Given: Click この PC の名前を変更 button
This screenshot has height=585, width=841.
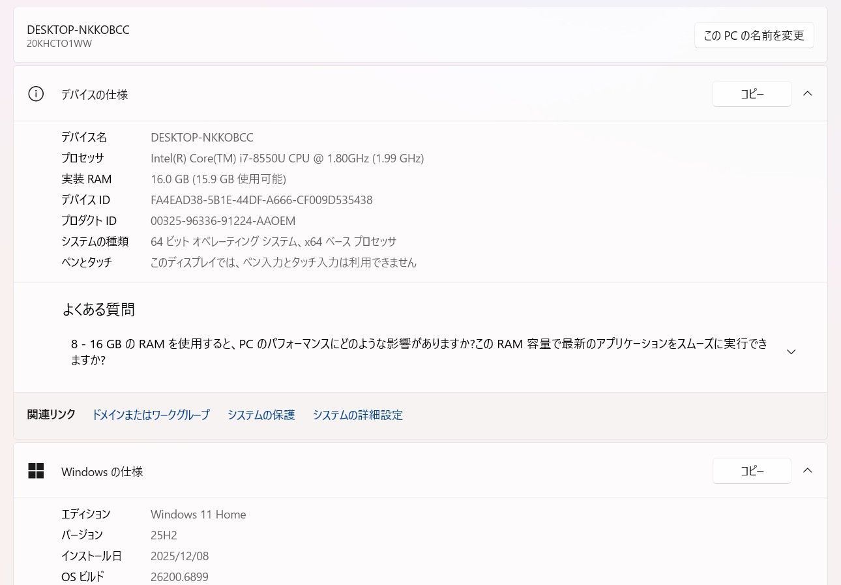Looking at the screenshot, I should pyautogui.click(x=754, y=35).
